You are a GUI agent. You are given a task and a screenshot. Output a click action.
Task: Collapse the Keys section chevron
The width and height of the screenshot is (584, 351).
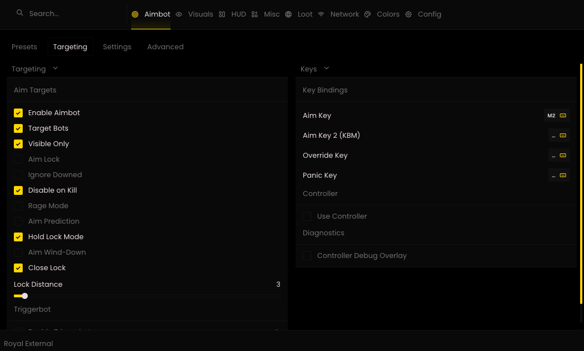327,68
